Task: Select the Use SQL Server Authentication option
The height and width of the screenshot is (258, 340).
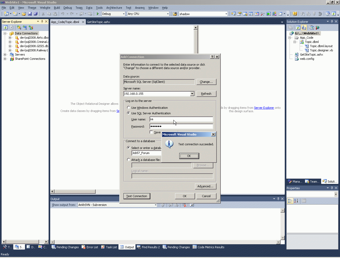Action: click(x=129, y=113)
